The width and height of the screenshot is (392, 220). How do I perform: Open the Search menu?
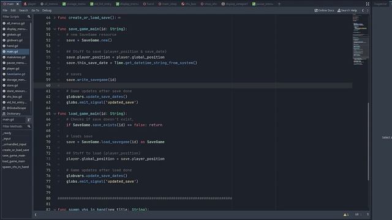pyautogui.click(x=24, y=10)
